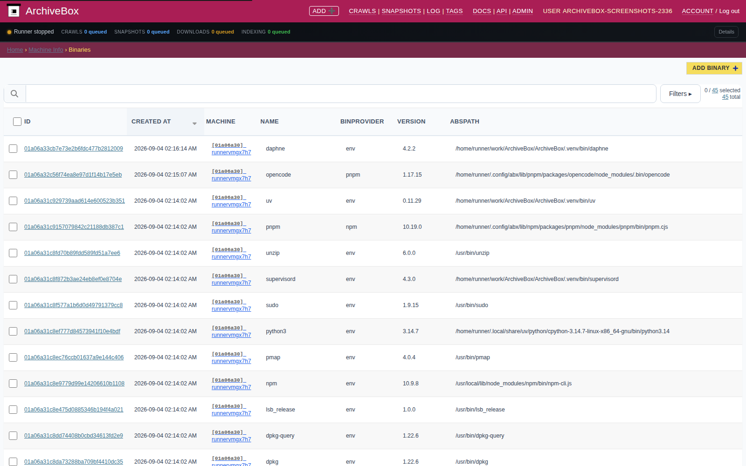This screenshot has height=466, width=746.
Task: Open binary ID 01a06a32c56f74ea8e97d1f14b17e5eb
Action: 73,175
